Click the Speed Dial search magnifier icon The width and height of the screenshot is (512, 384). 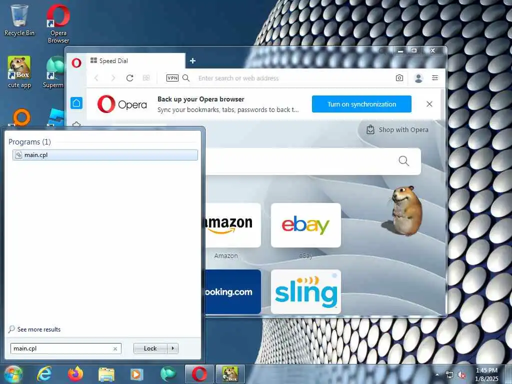click(403, 161)
